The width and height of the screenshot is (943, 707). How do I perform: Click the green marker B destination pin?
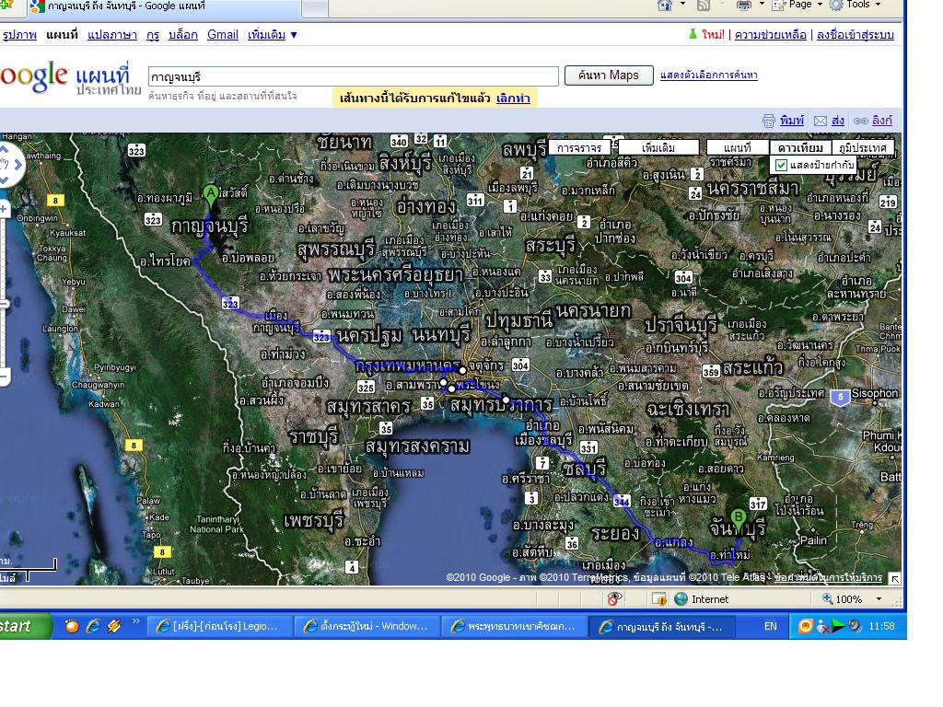(x=738, y=516)
